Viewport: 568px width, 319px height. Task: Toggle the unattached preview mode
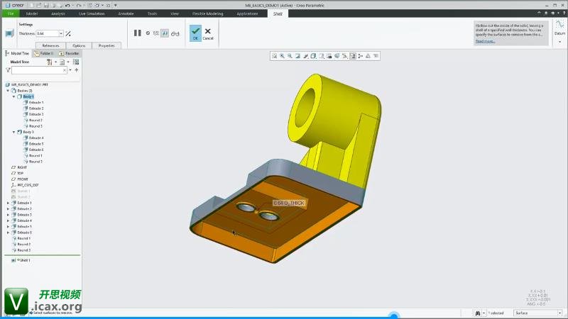pyautogui.click(x=156, y=33)
